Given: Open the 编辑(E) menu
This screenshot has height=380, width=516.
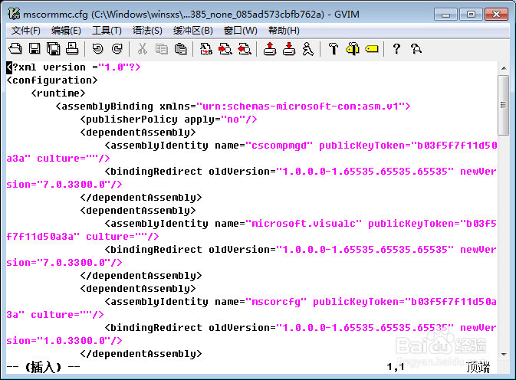Looking at the screenshot, I should [66, 31].
